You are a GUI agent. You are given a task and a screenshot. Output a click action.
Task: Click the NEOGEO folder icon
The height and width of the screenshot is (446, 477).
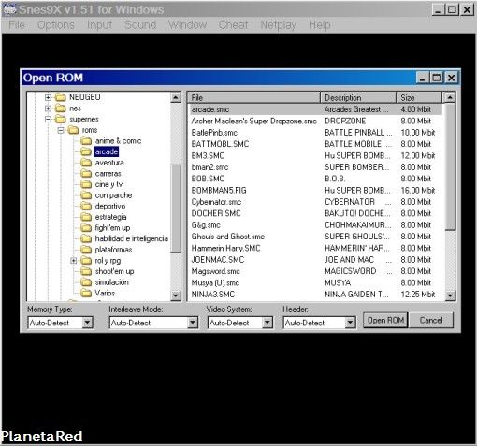click(x=61, y=97)
